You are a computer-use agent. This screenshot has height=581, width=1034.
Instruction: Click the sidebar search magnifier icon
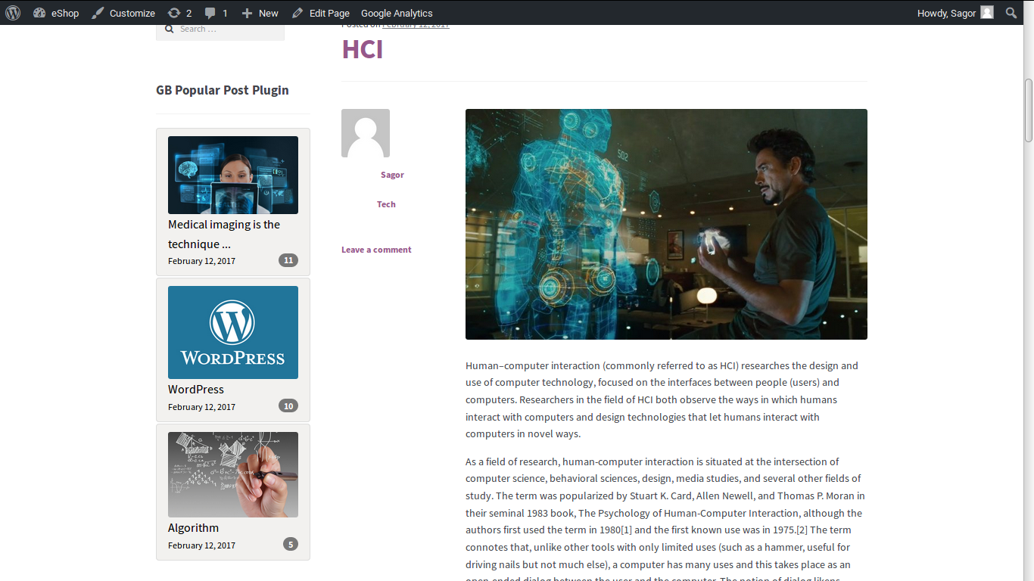[169, 29]
